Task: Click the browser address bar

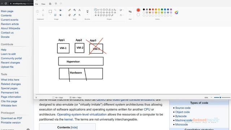Action: 22,3
